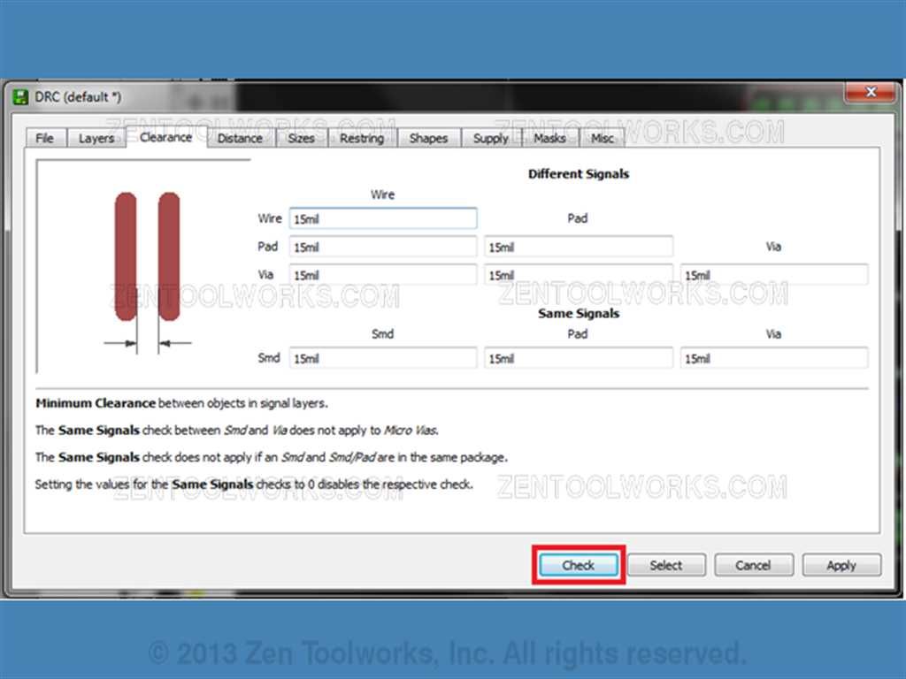
Task: Switch to the Misc tab
Action: tap(602, 139)
